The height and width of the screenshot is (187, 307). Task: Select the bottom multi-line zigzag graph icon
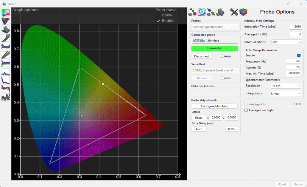(x=6, y=97)
